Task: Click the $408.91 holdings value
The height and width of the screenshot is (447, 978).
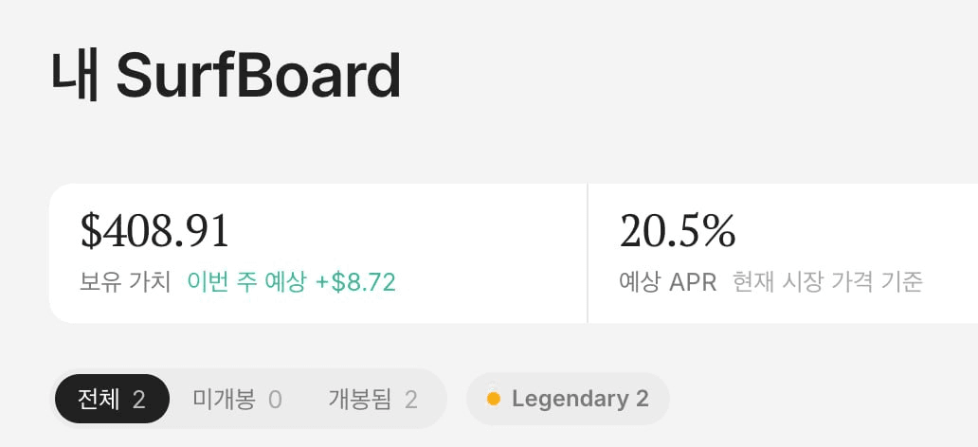Action: pos(154,231)
